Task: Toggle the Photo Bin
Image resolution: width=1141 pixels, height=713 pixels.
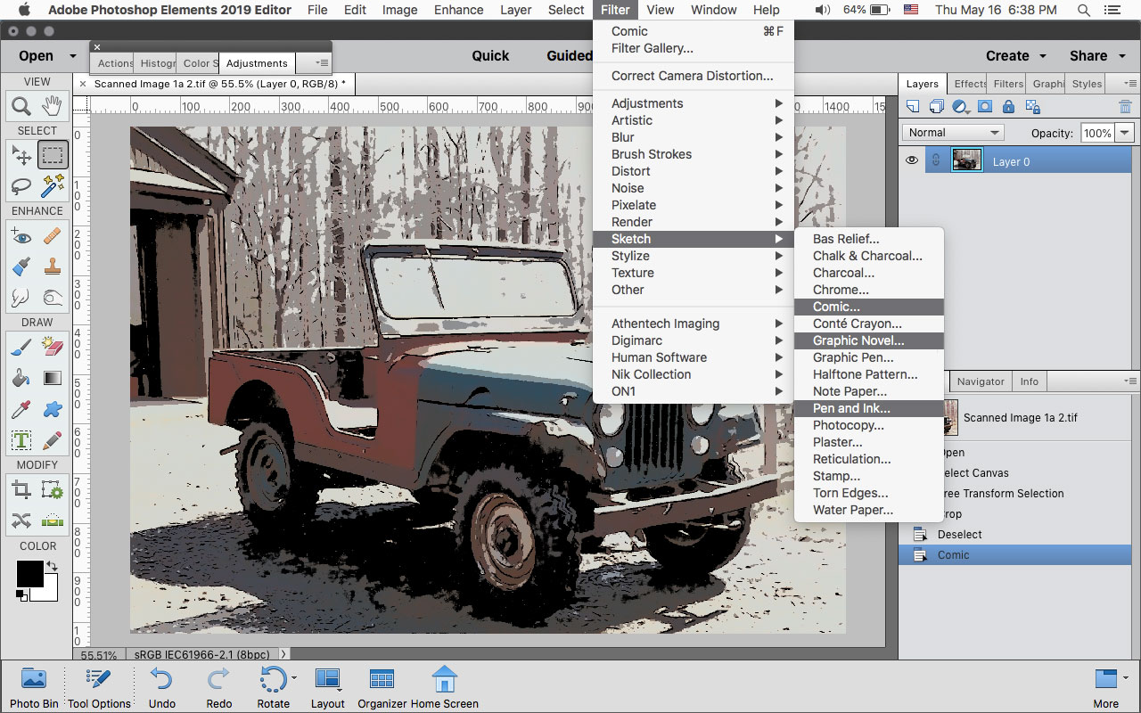Action: click(x=34, y=688)
